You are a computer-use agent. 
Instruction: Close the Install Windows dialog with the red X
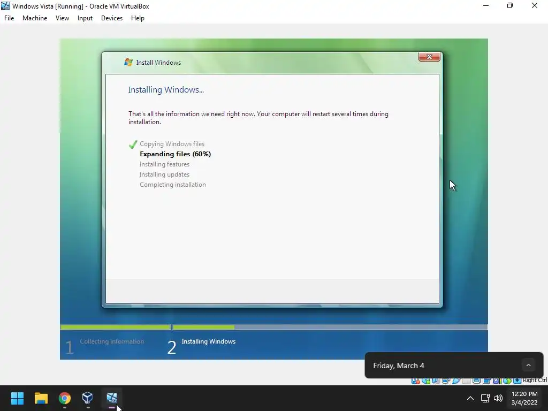pyautogui.click(x=429, y=57)
